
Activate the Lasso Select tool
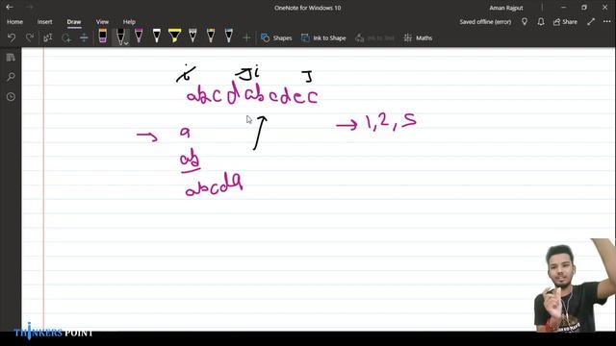(x=66, y=37)
